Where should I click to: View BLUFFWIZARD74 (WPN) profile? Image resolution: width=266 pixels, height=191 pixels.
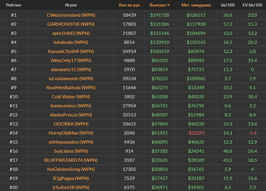(71, 160)
